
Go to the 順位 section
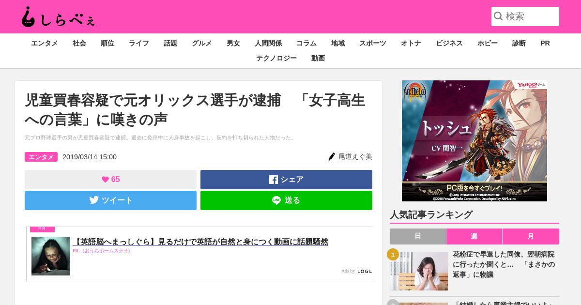(x=107, y=43)
